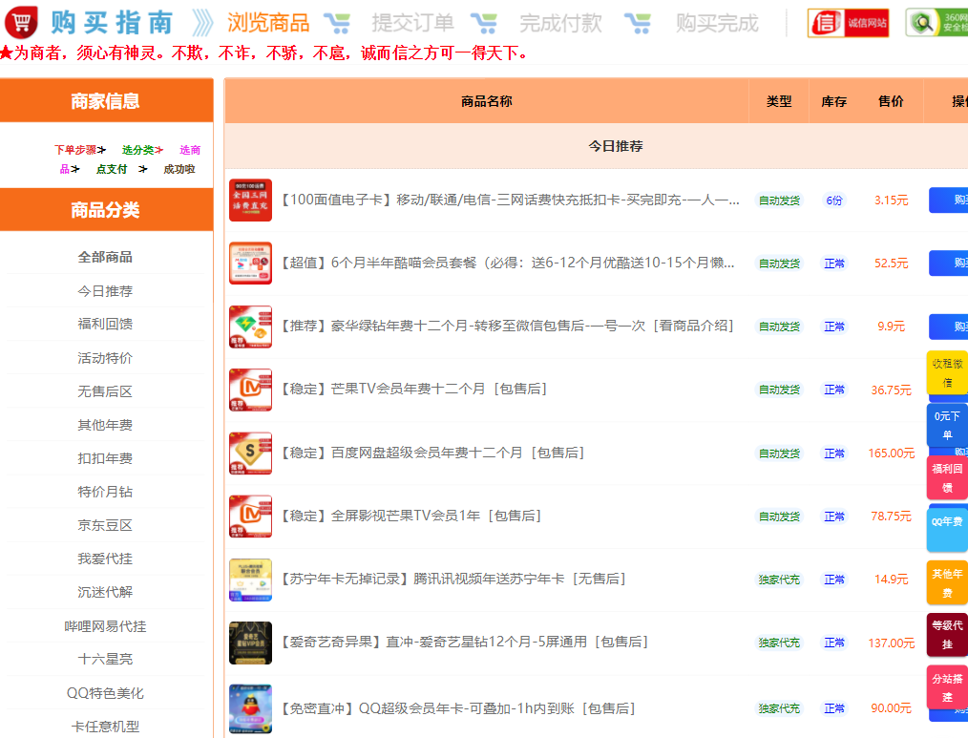968x738 pixels.
Task: Choose the 沉迷代解 category
Action: click(105, 592)
